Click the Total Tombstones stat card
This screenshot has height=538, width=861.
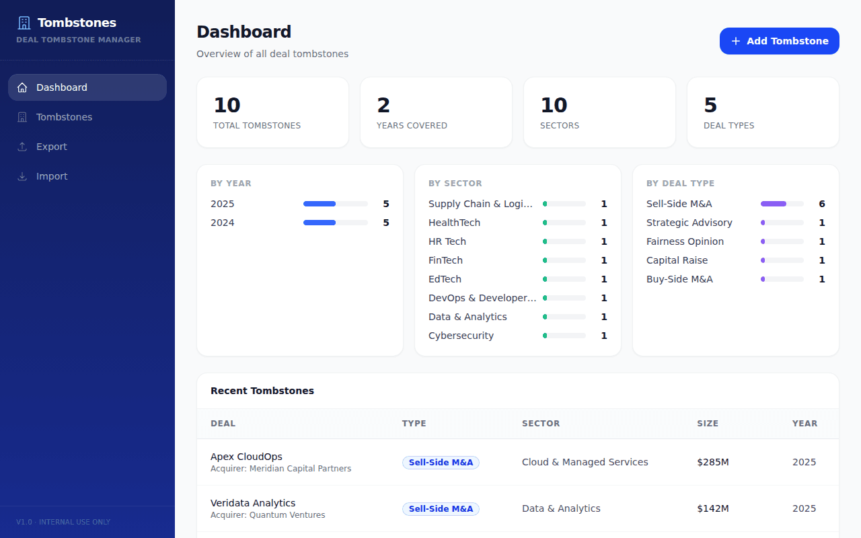[x=272, y=112]
